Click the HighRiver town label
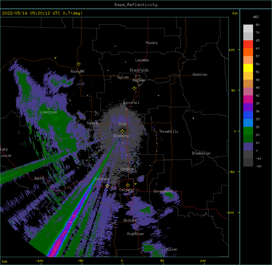 pyautogui.click(x=136, y=234)
